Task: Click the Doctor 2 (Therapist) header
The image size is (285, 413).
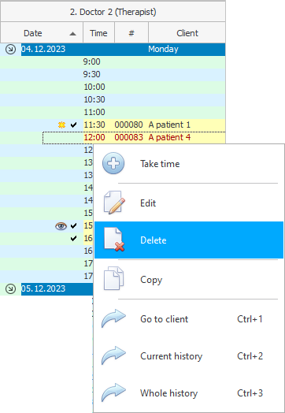Action: click(x=113, y=12)
